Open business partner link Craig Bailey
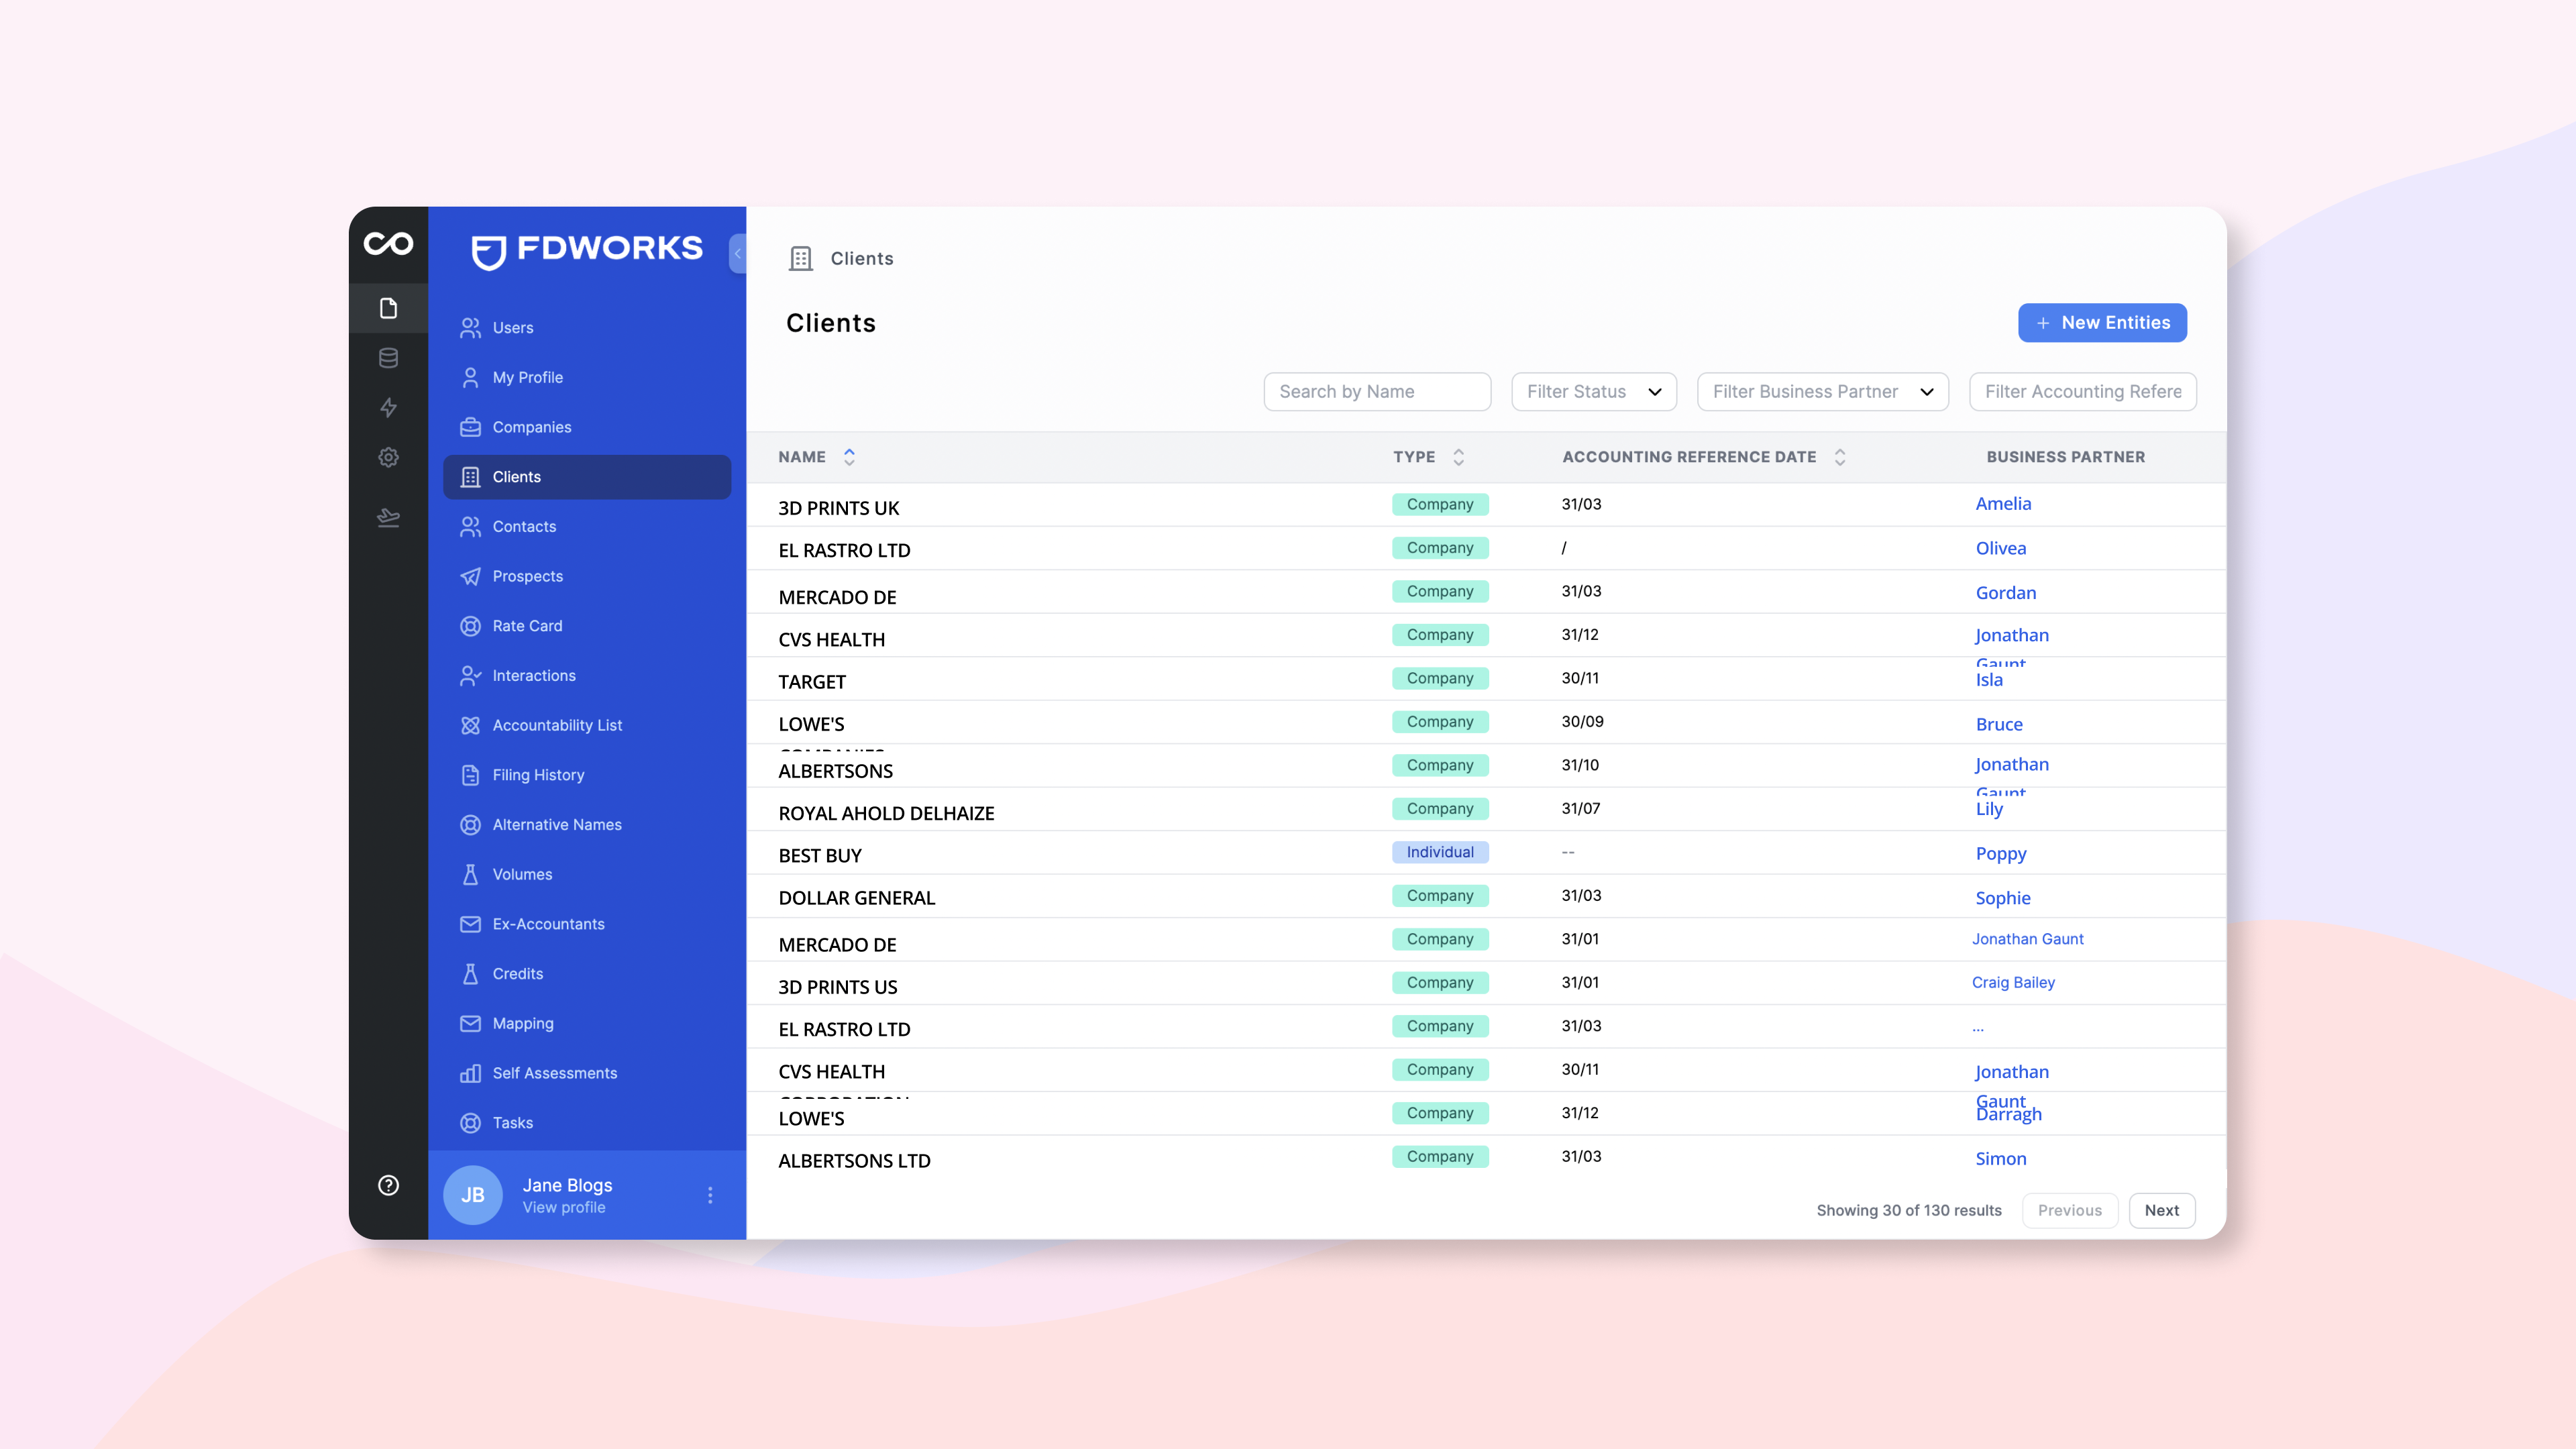This screenshot has width=2576, height=1449. [2013, 983]
